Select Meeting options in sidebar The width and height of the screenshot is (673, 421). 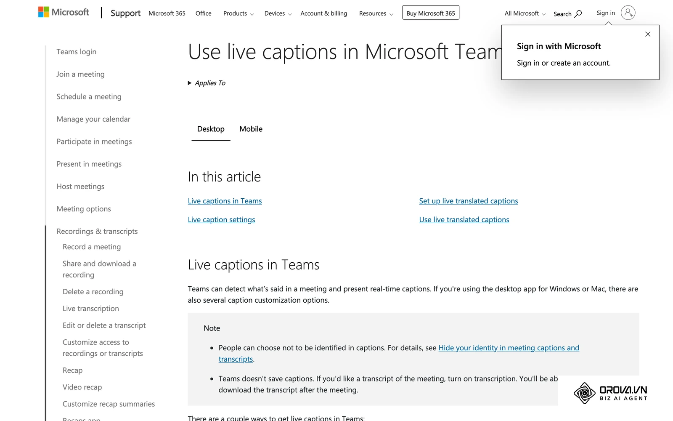click(84, 209)
